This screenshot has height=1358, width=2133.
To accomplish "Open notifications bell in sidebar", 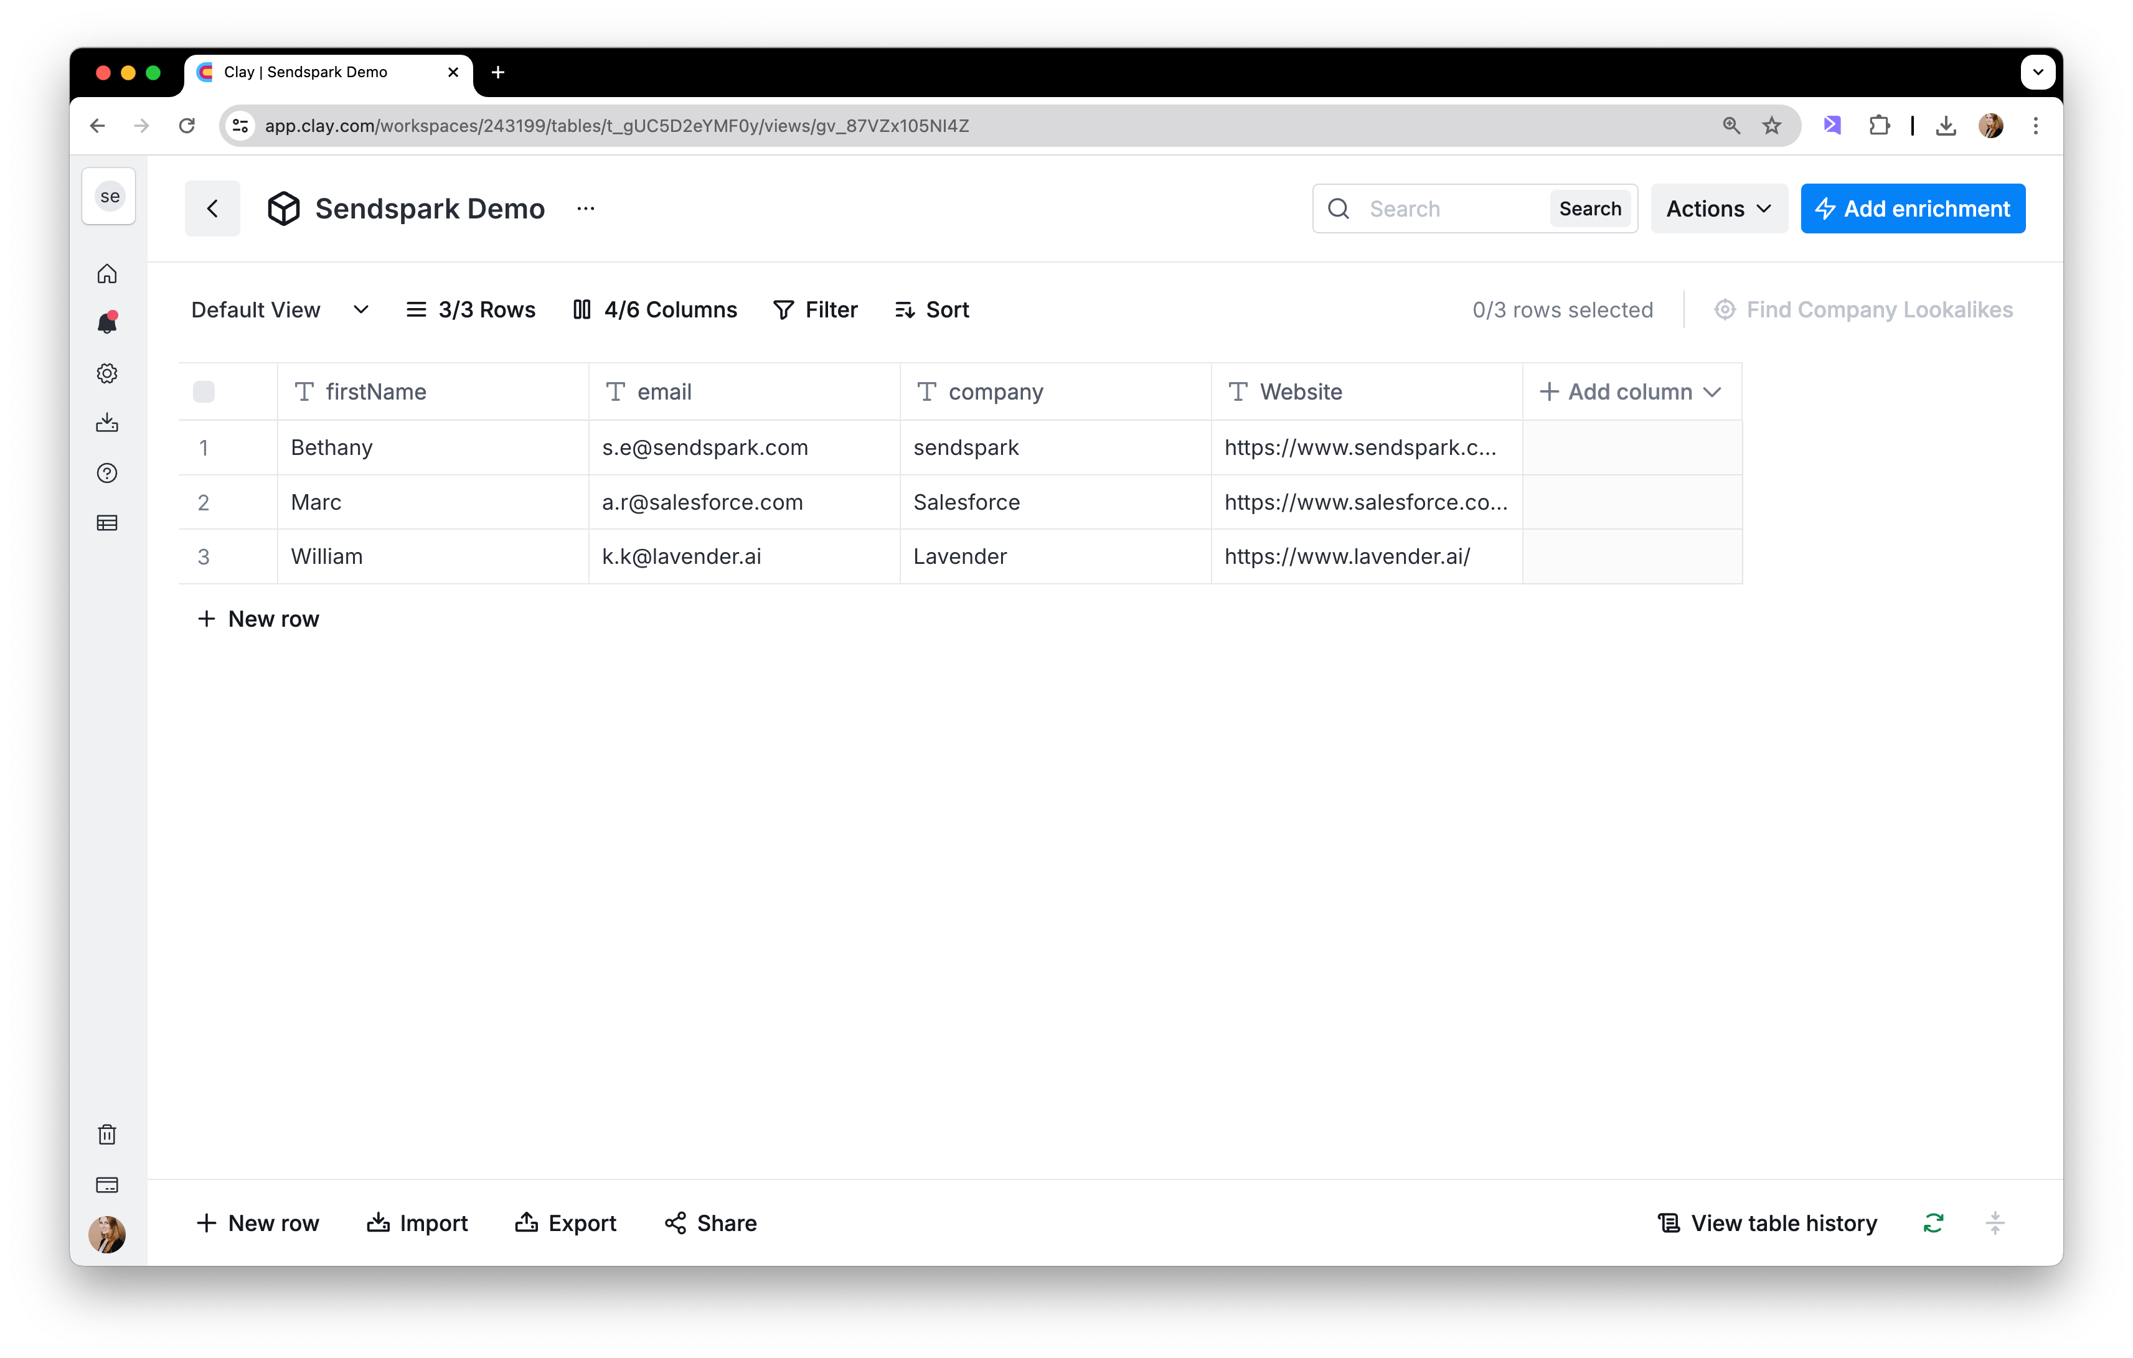I will [x=107, y=323].
